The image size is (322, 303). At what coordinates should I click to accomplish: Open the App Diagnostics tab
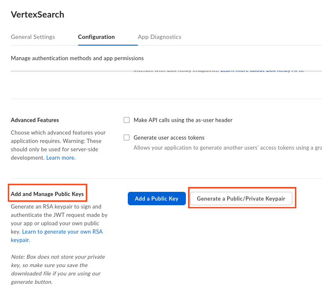point(160,37)
